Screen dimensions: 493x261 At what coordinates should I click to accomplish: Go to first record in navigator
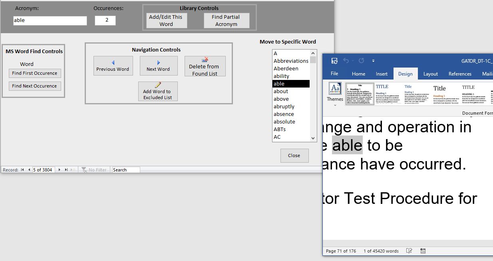22,170
